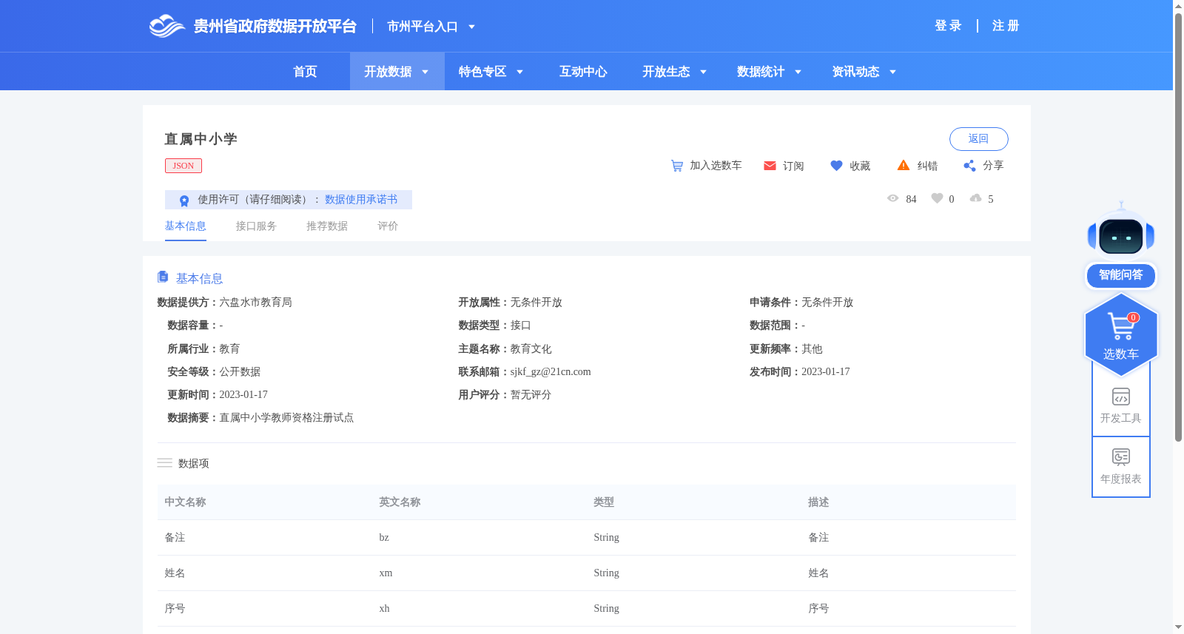Click the cloud download-count icon
Screen dimensions: 1184x634
[x=975, y=198]
